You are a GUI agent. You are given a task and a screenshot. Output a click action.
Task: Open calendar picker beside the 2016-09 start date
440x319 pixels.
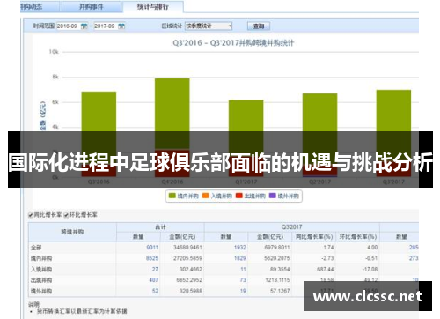point(84,26)
